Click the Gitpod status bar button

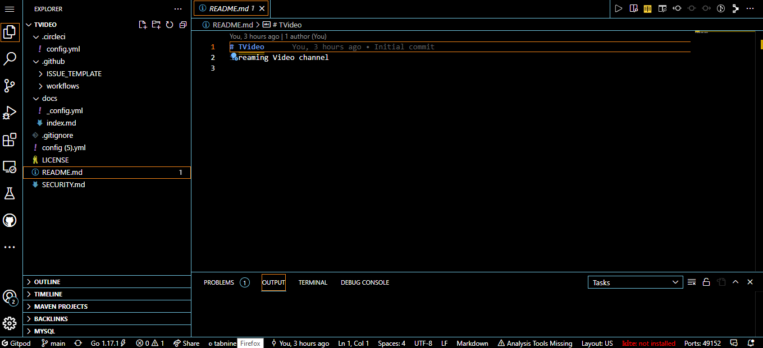coord(16,343)
